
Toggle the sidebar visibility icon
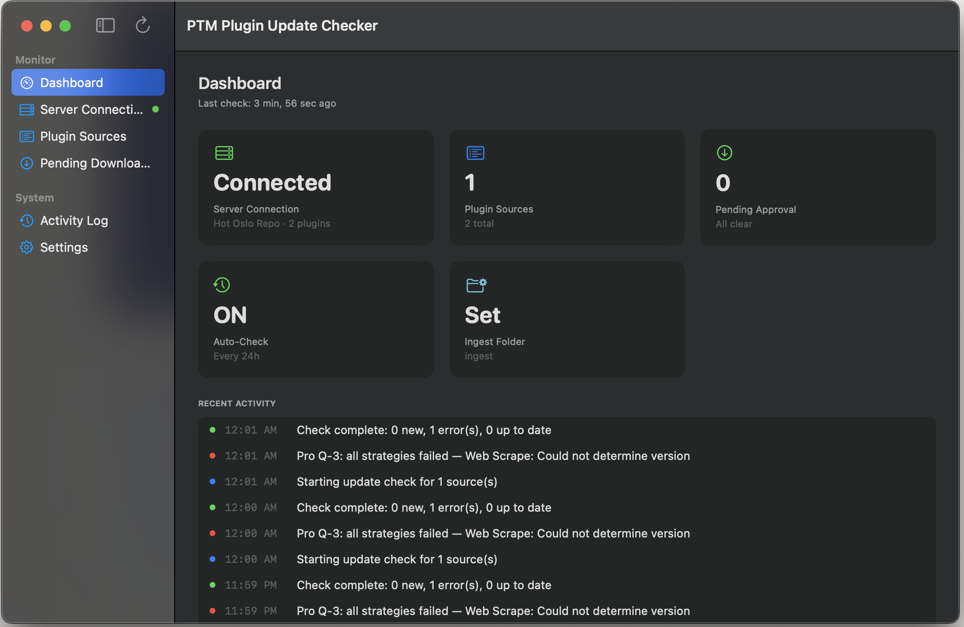pyautogui.click(x=105, y=25)
